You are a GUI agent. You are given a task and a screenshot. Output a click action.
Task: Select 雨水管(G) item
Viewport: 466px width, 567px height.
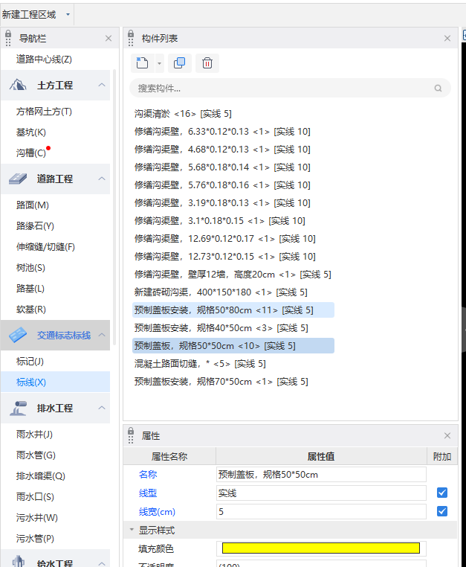click(36, 455)
